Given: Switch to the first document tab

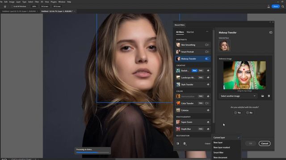Looking at the screenshot, I should coord(19,11).
